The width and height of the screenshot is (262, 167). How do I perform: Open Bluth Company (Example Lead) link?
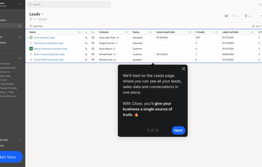pos(49,54)
